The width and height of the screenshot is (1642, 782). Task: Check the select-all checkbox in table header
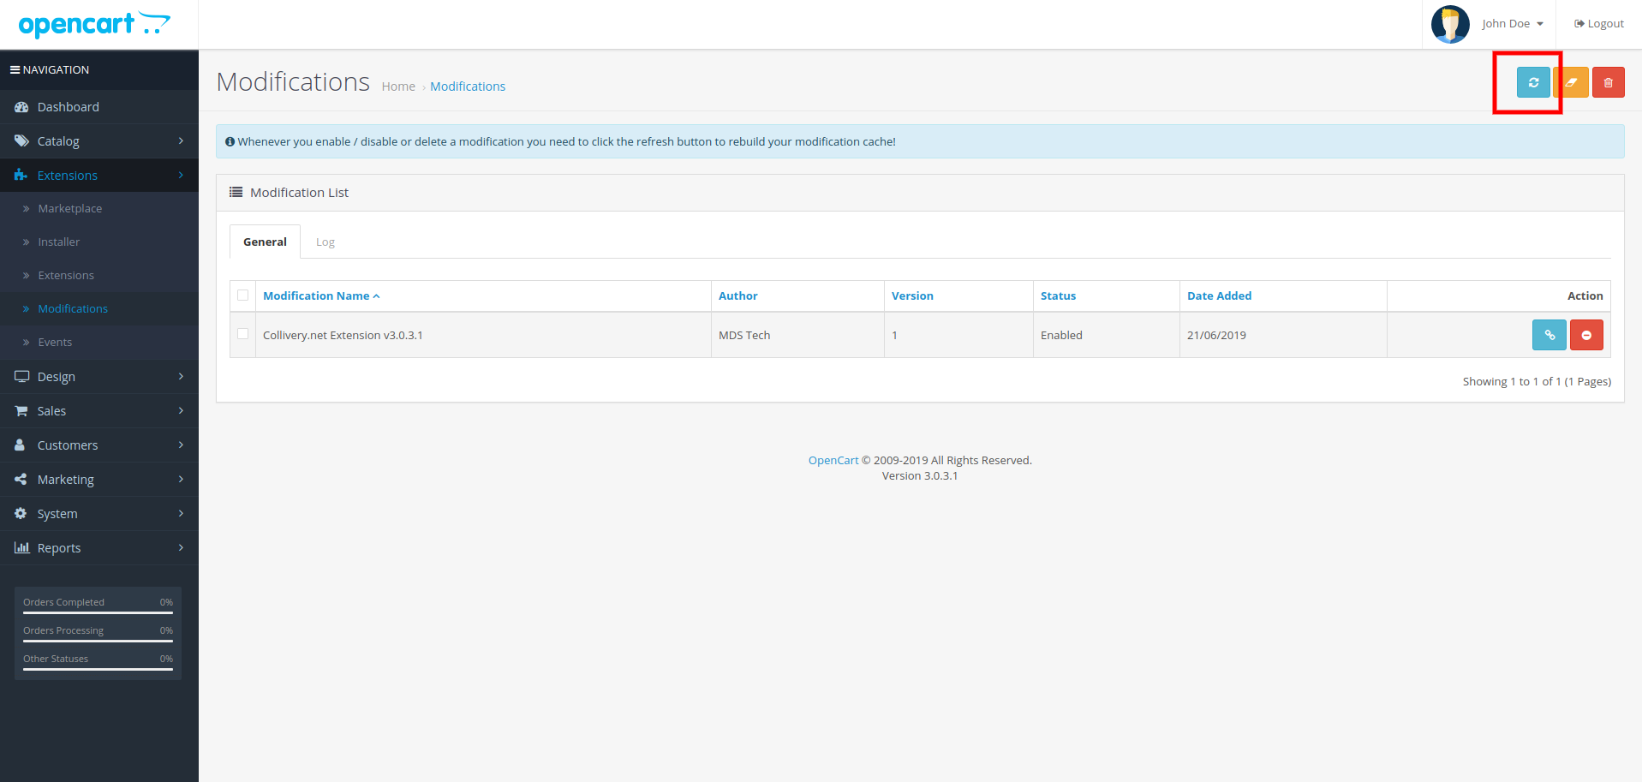(x=243, y=295)
